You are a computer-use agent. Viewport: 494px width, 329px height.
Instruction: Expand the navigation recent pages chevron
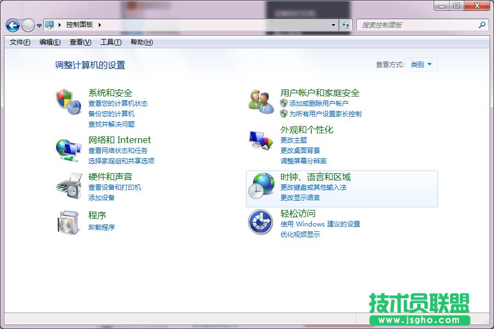tap(38, 25)
